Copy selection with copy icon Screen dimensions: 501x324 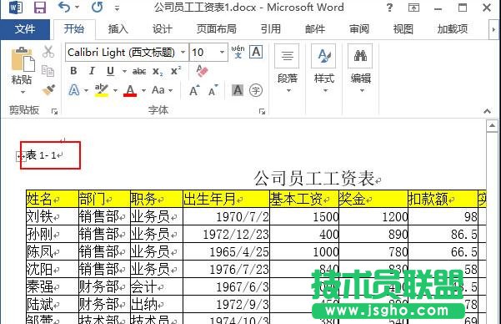(x=48, y=70)
